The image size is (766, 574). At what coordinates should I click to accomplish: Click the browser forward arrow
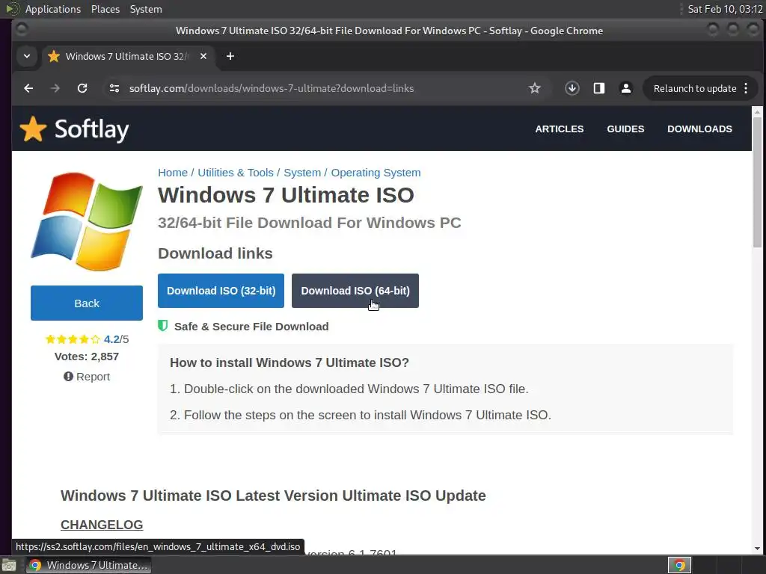click(x=55, y=88)
